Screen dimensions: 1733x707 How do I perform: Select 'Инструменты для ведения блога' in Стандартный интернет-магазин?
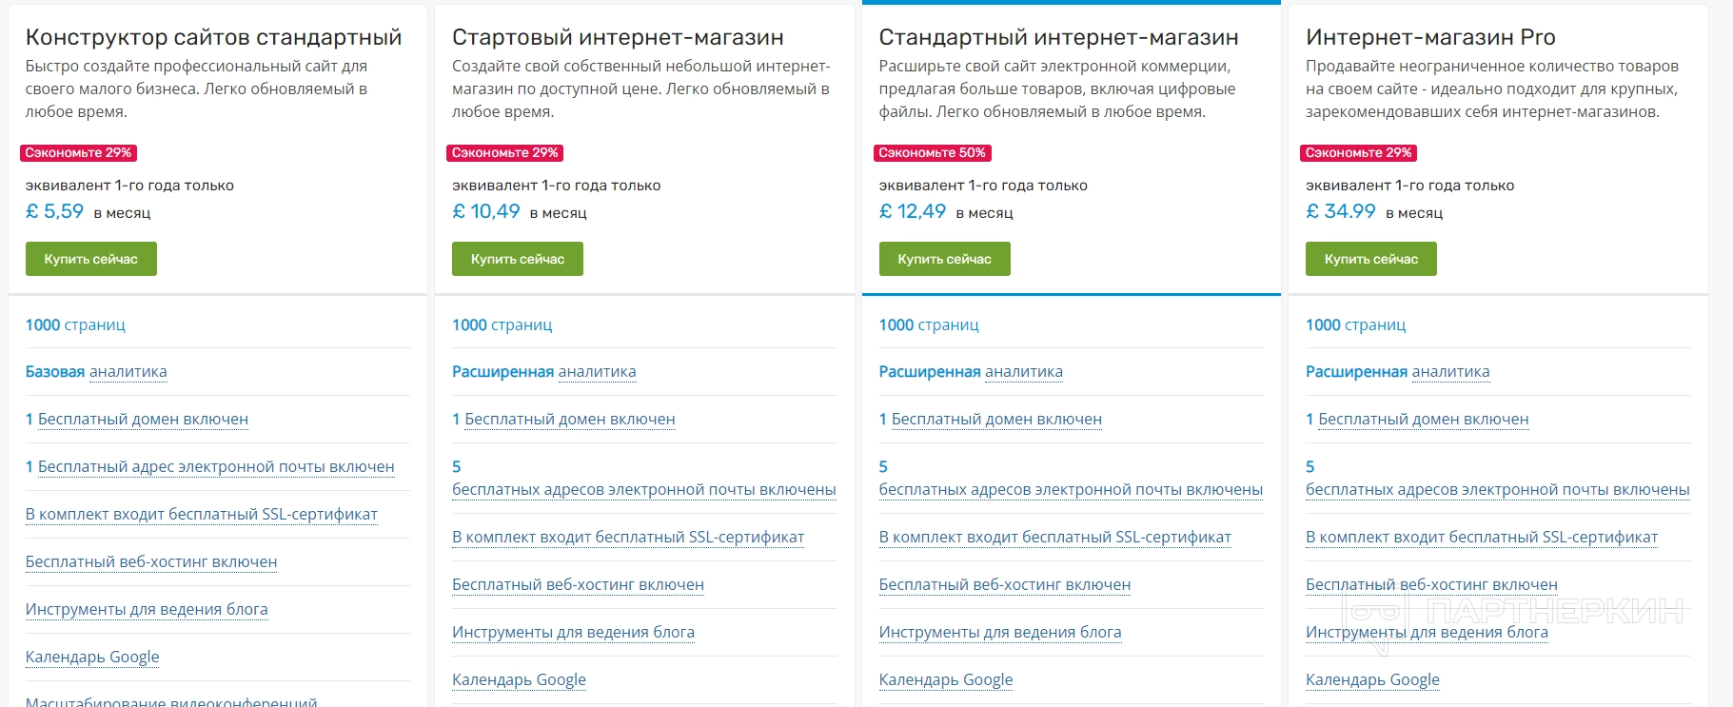point(1000,633)
